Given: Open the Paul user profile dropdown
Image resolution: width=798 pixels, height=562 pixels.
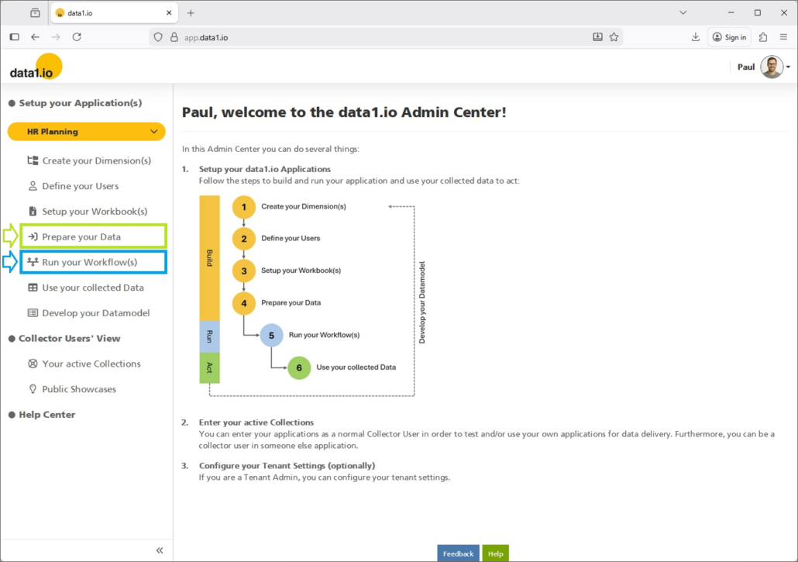Looking at the screenshot, I should [788, 67].
